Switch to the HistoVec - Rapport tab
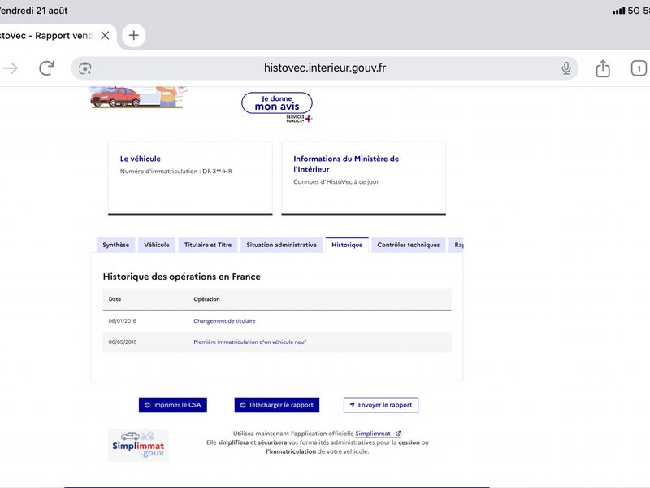 click(x=45, y=36)
